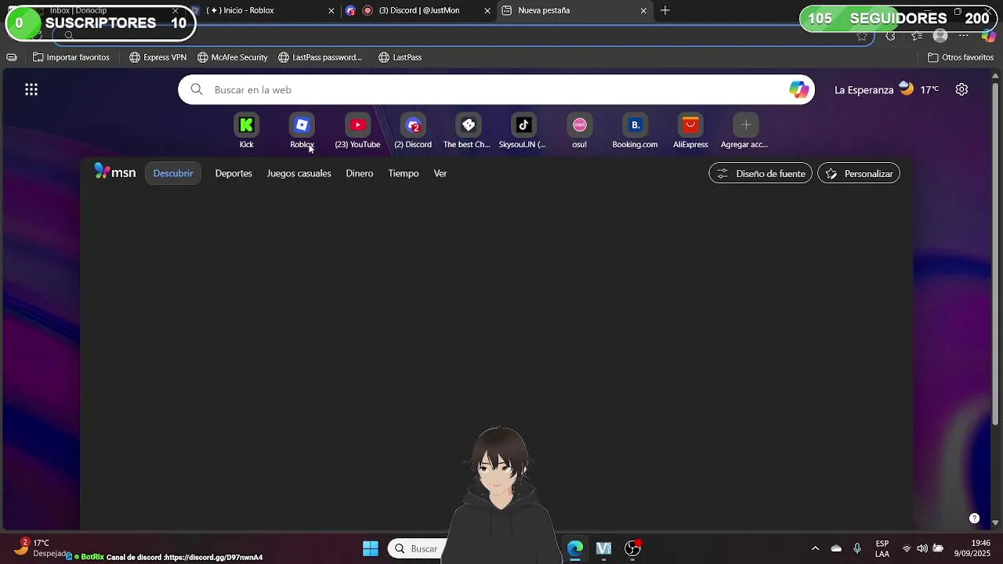Viewport: 1003px width, 564px height.
Task: Select the Ver feed tab
Action: click(x=440, y=173)
